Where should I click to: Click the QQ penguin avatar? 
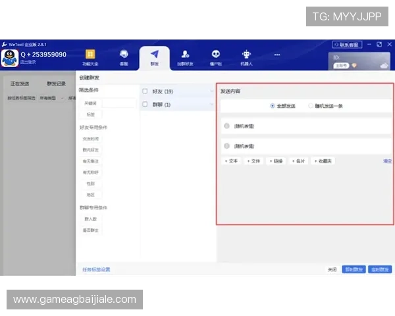(10, 58)
